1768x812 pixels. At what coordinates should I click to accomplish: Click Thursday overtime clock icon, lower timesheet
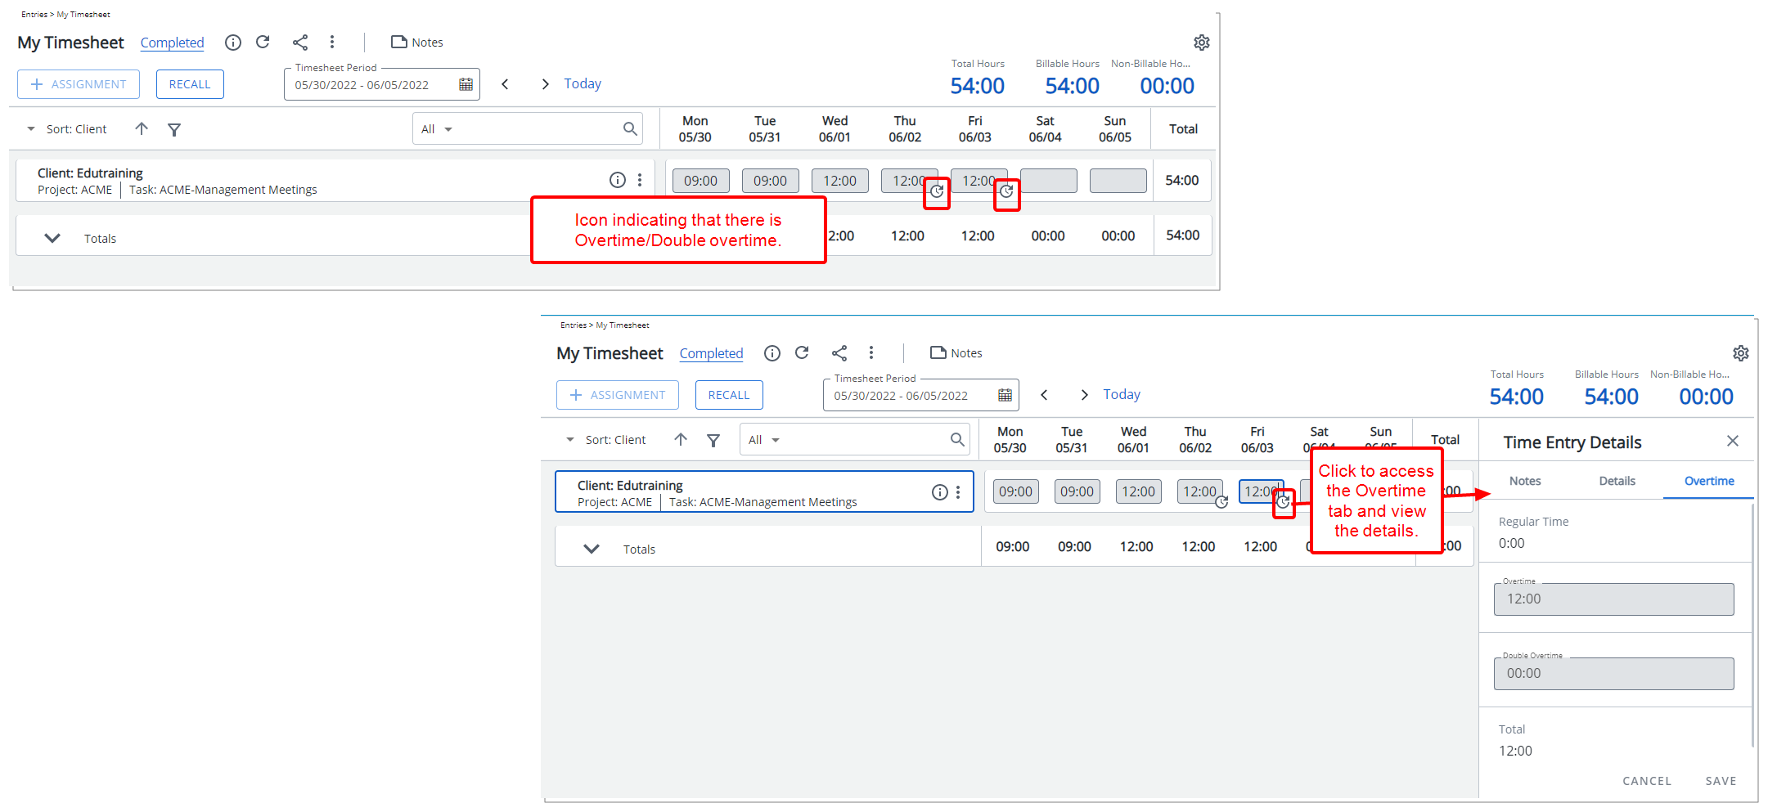(1221, 502)
